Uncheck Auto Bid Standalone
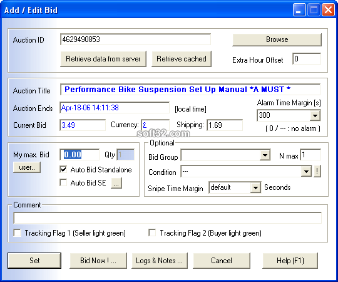 click(x=63, y=170)
